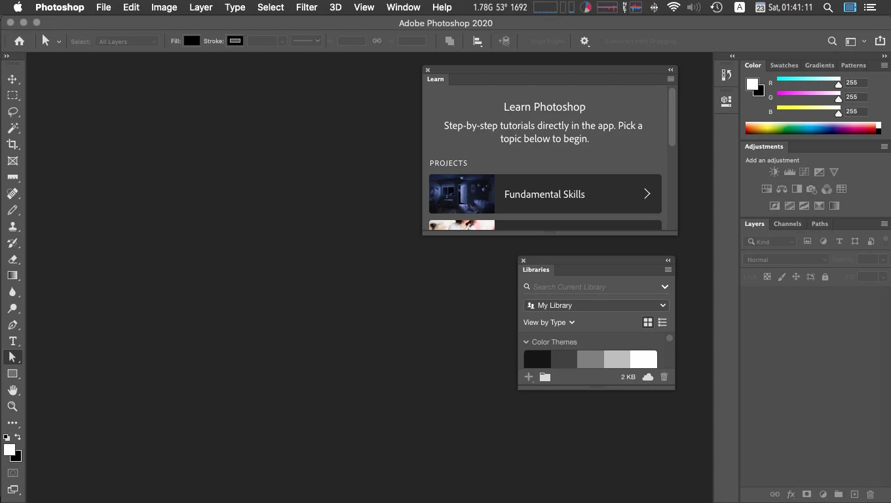Create new group in Libraries panel
The image size is (891, 503).
pyautogui.click(x=545, y=377)
